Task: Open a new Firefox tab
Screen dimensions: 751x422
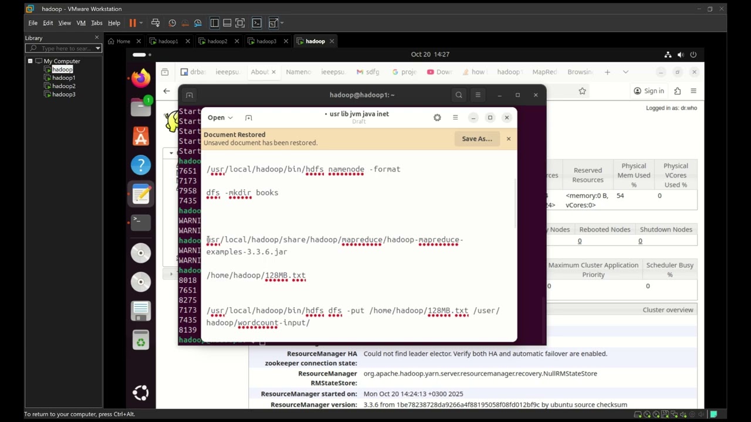Action: click(x=607, y=72)
